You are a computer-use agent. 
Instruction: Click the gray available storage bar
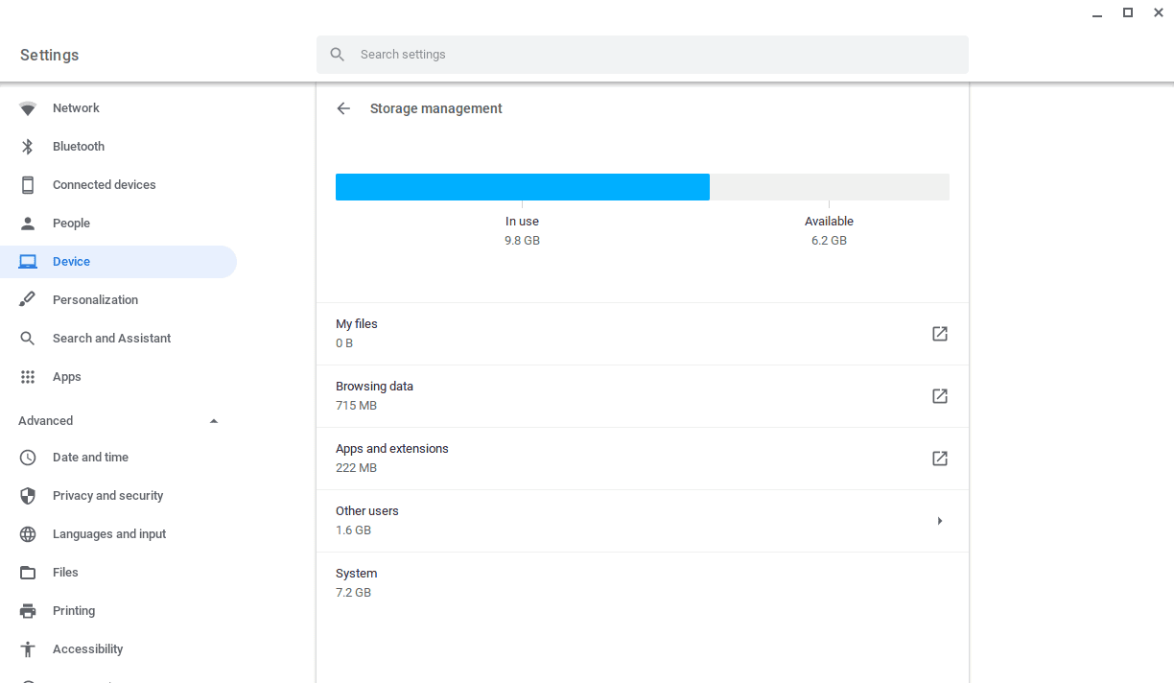tap(830, 187)
